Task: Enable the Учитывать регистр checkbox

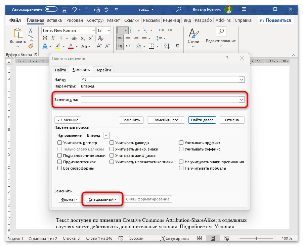Action: click(x=60, y=143)
